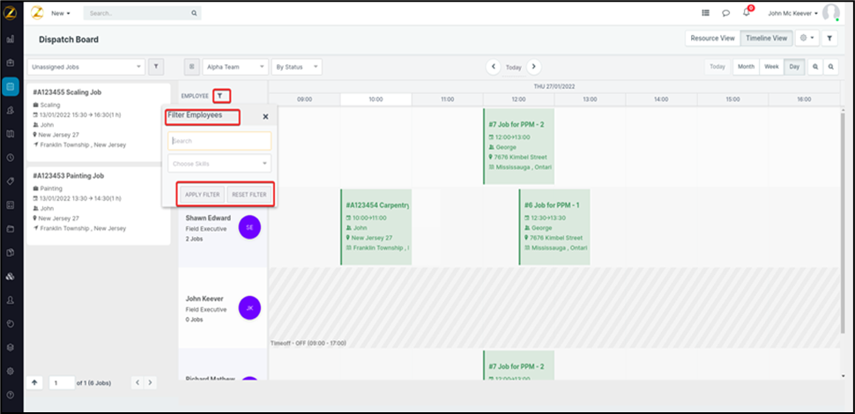Screen dimensions: 855x414
Task: Go to the previous day arrow
Action: pyautogui.click(x=494, y=67)
